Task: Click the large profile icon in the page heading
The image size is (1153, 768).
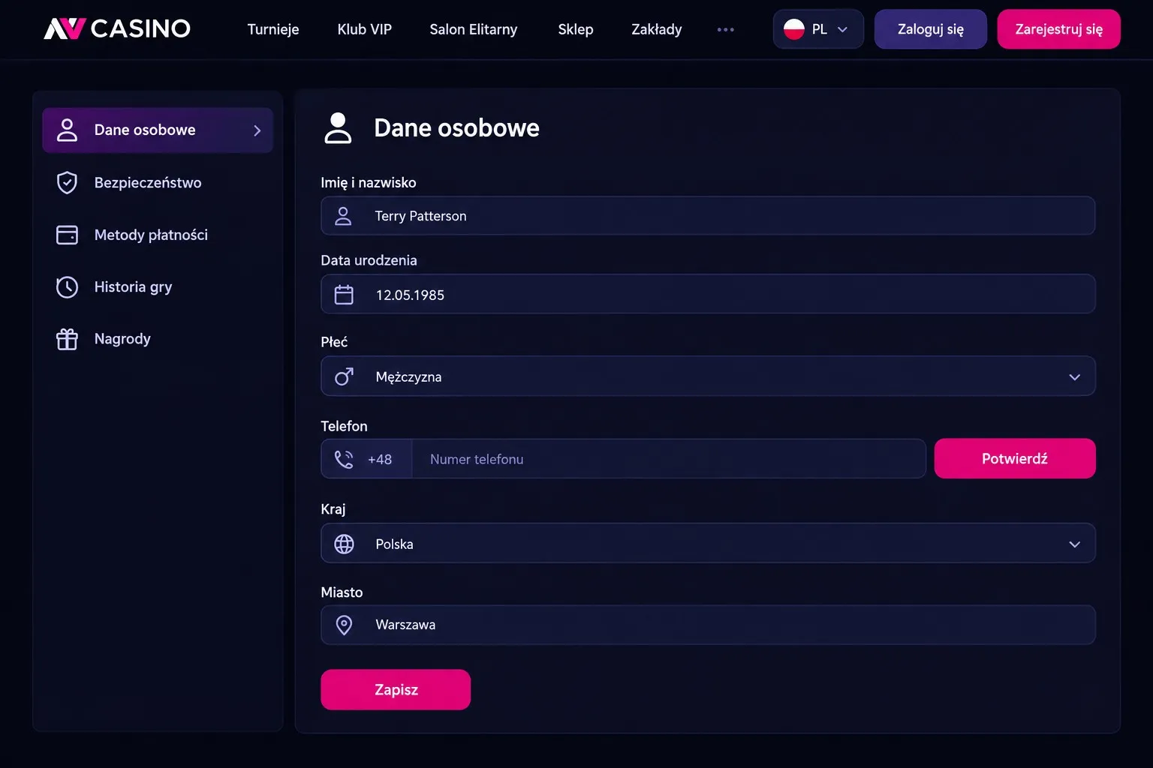Action: click(x=338, y=128)
